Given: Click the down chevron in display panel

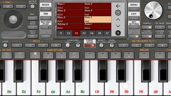Looking at the screenshot, I should tap(118, 26).
